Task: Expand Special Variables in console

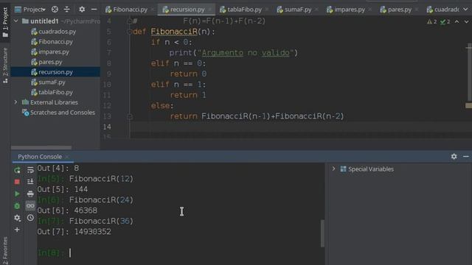Action: tap(333, 169)
